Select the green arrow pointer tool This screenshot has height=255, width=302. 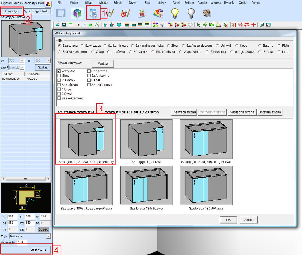pos(198,25)
